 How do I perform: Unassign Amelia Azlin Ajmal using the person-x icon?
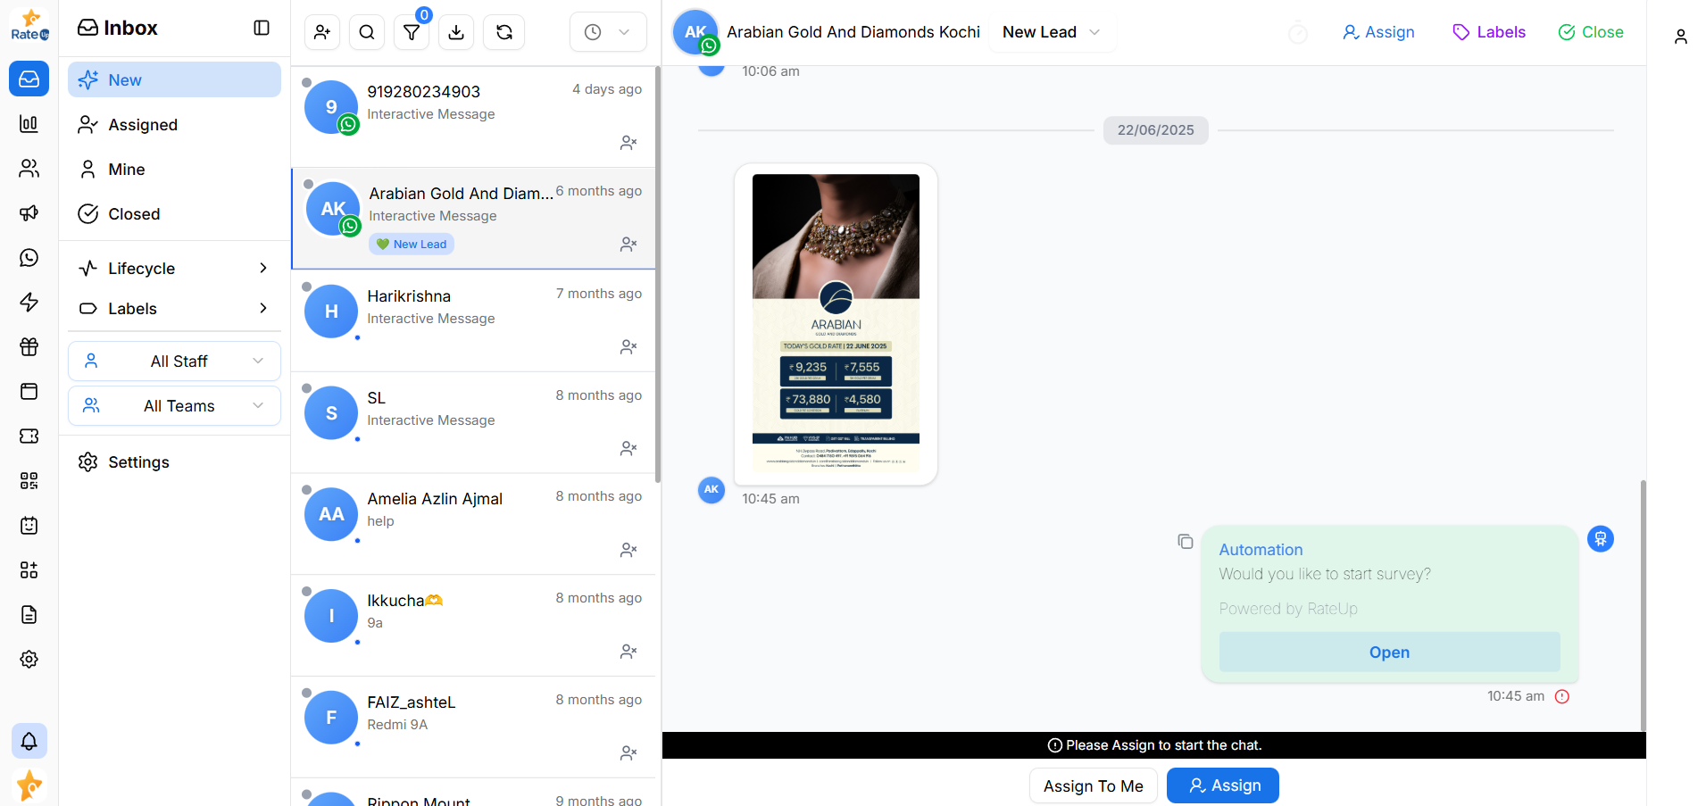pos(628,550)
